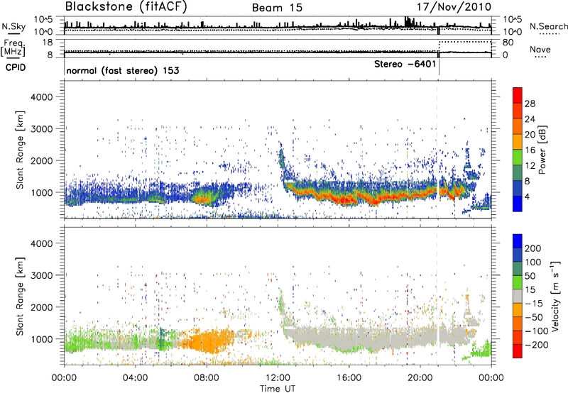568x393 pixels.
Task: Click the 'Velocity [m s-1]' colorbar label
Action: click(x=555, y=296)
